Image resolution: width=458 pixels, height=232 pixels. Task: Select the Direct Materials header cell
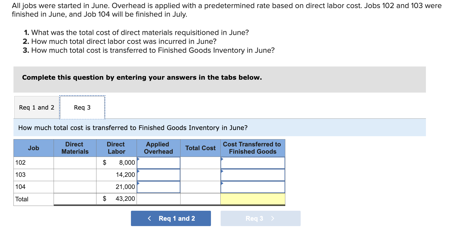coord(75,148)
